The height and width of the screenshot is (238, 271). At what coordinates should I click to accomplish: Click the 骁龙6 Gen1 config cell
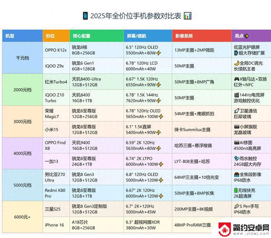[x=97, y=66]
